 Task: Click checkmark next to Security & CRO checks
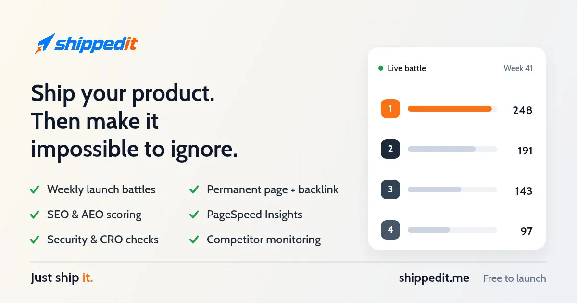[35, 240]
